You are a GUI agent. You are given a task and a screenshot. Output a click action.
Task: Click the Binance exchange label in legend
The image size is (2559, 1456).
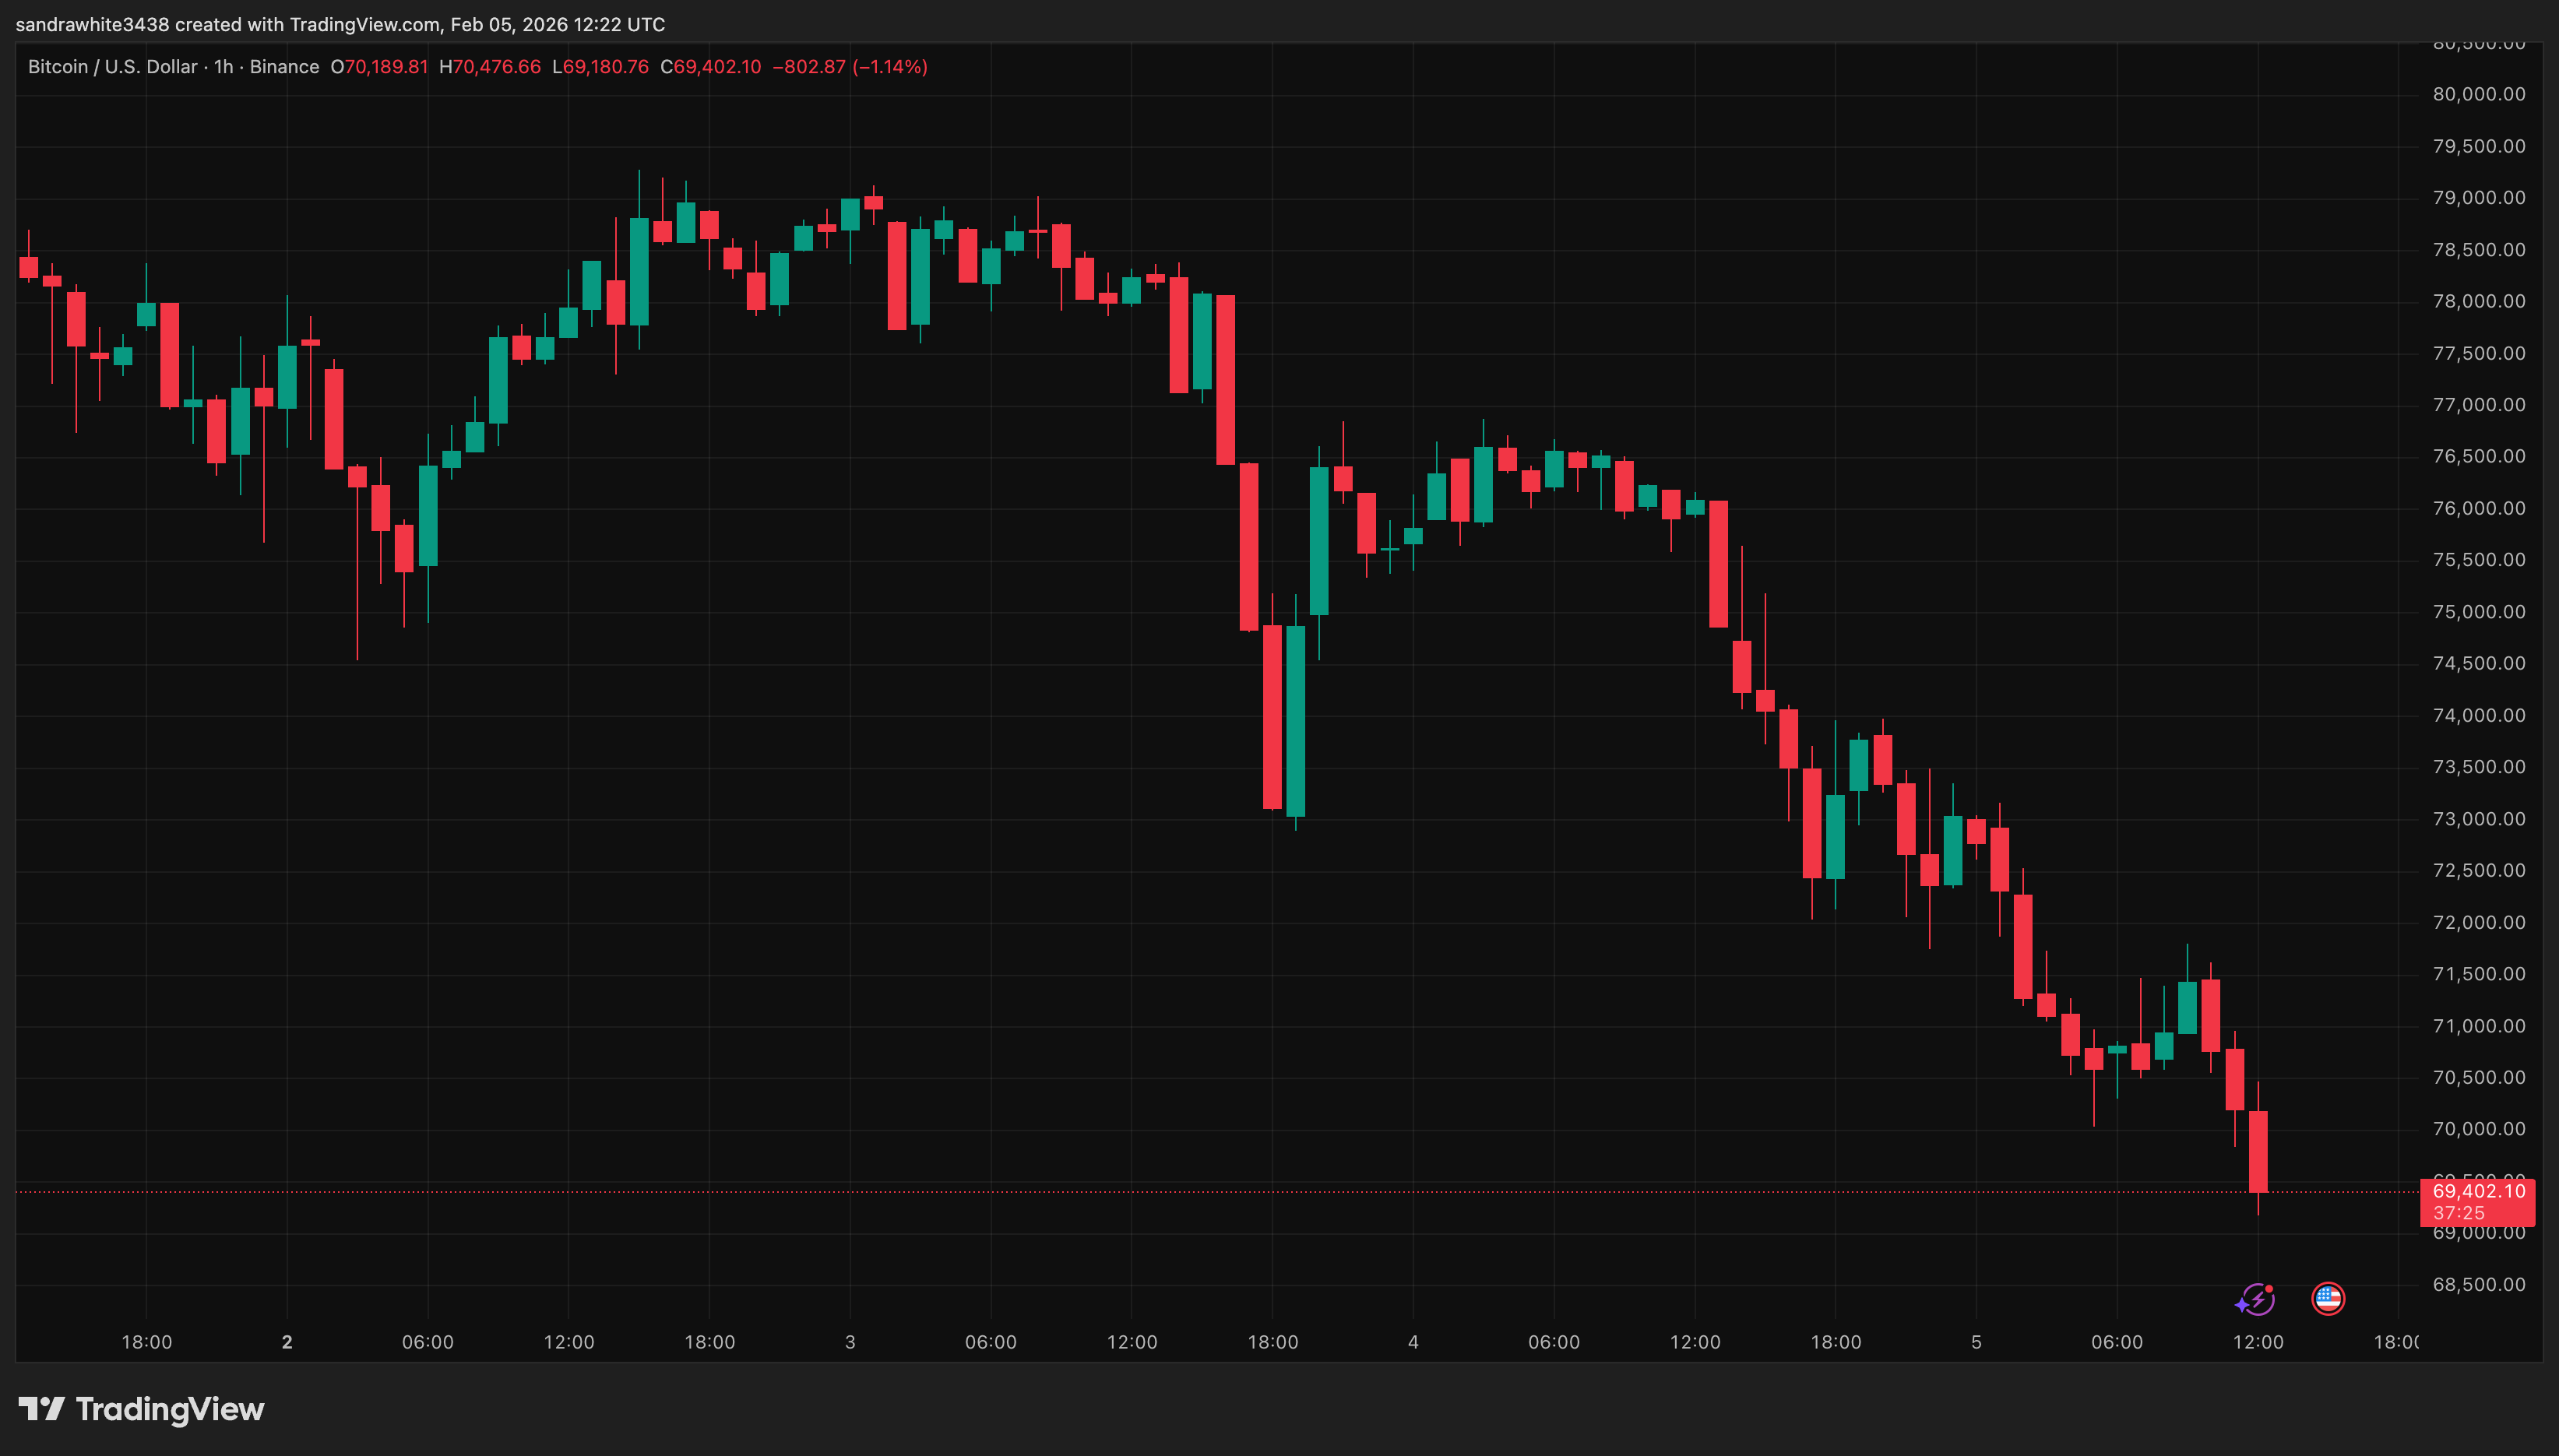[x=284, y=67]
